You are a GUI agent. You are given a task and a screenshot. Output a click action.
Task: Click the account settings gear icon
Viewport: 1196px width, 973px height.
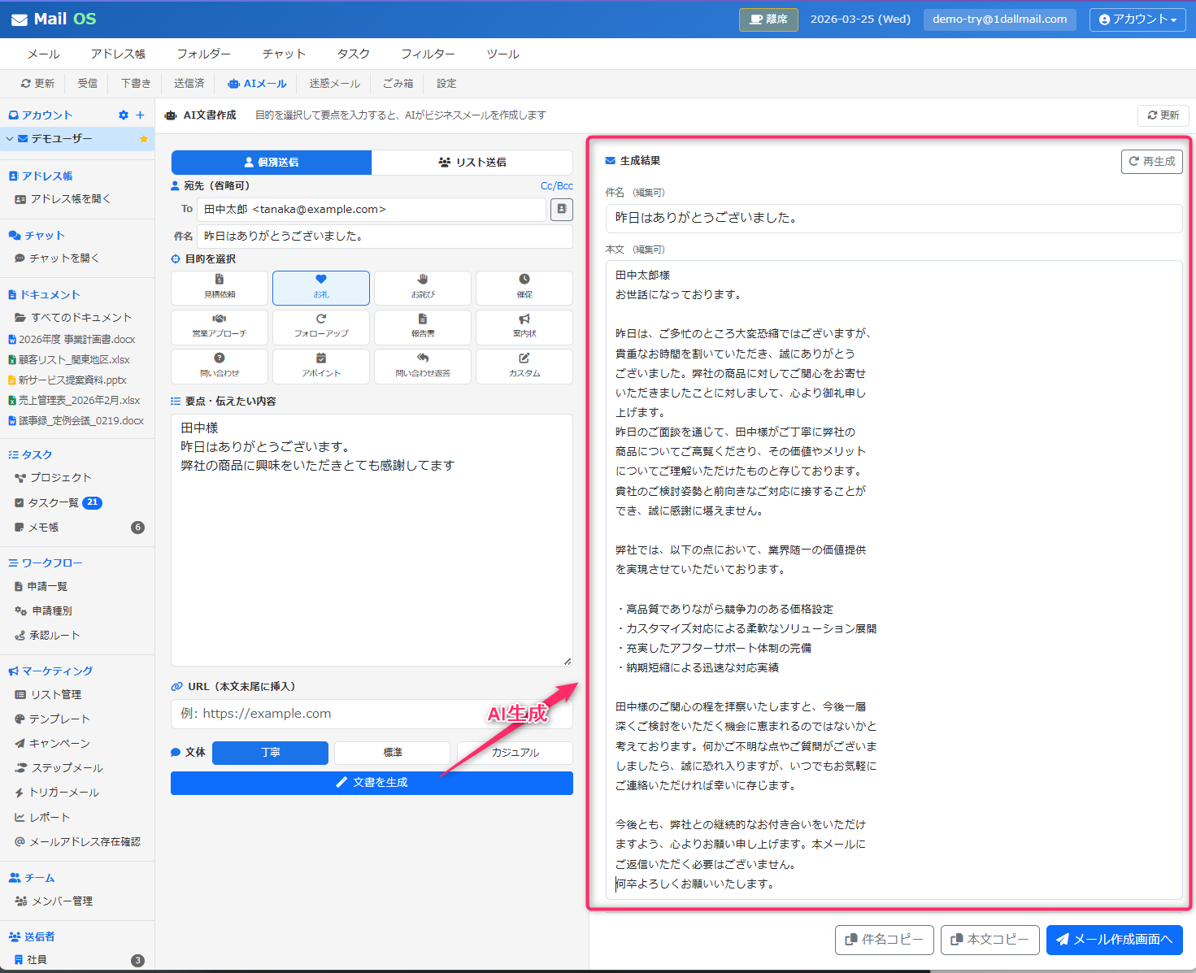pos(124,115)
